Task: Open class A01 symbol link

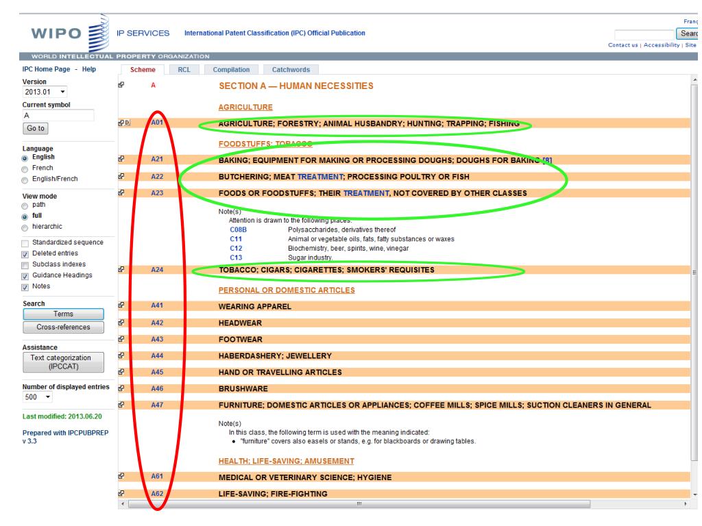Action: coord(157,122)
